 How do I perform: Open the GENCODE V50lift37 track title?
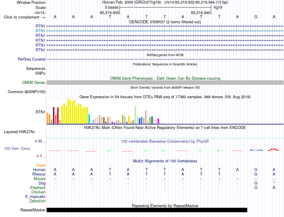point(165,22)
